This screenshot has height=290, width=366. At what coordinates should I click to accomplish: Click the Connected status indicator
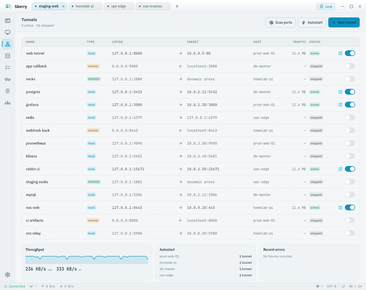coord(15,286)
